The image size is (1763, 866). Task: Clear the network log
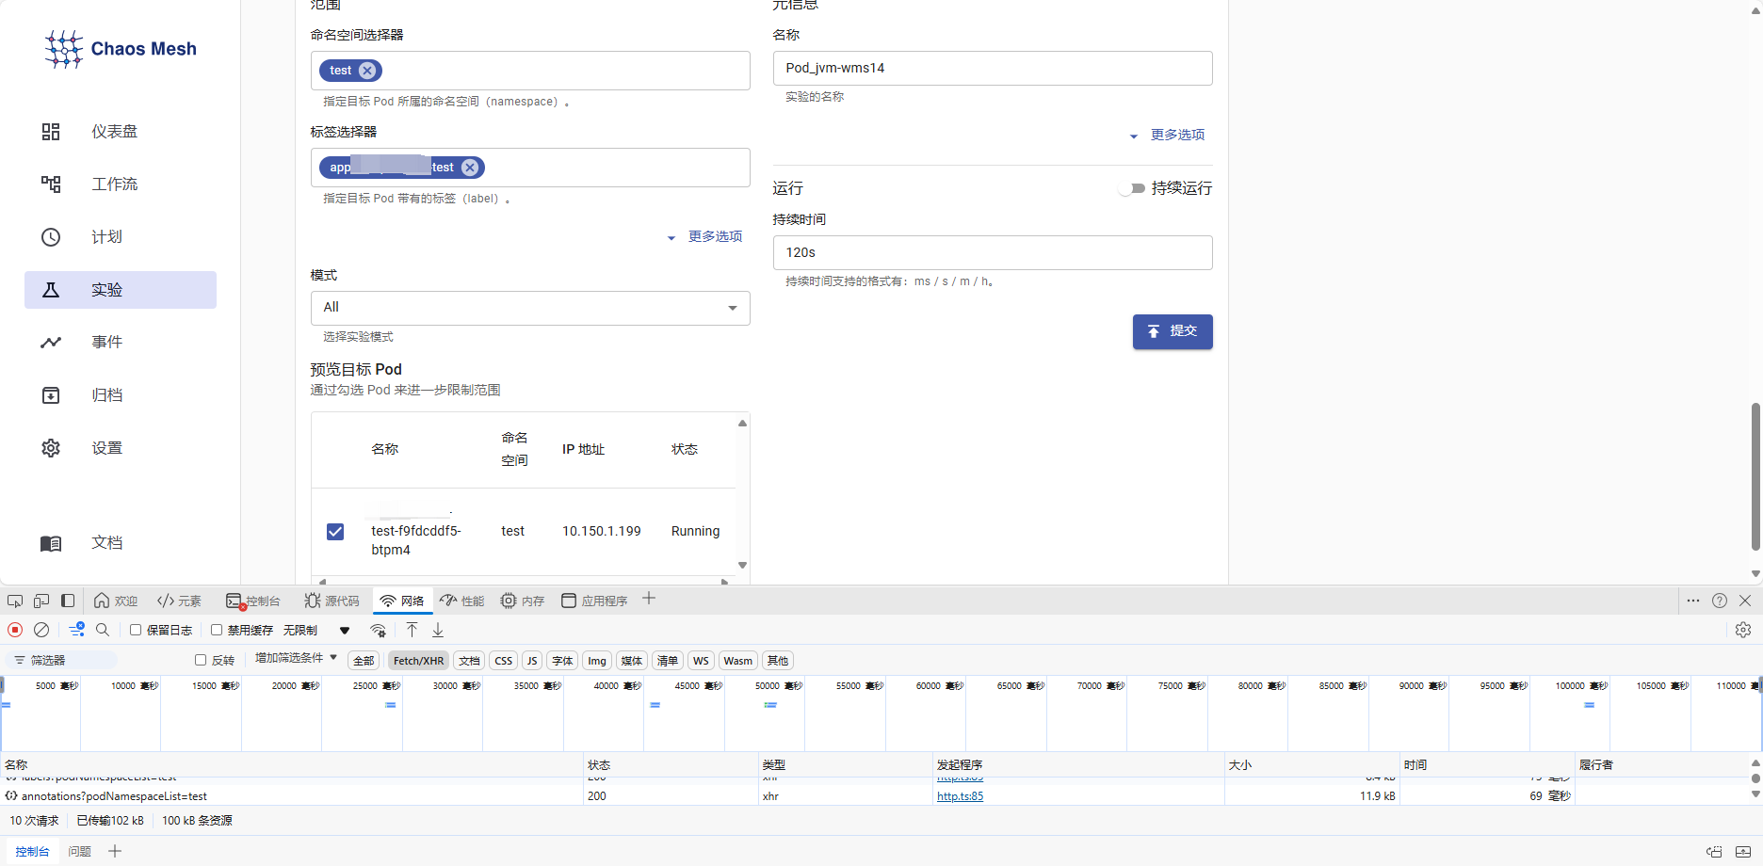(41, 630)
